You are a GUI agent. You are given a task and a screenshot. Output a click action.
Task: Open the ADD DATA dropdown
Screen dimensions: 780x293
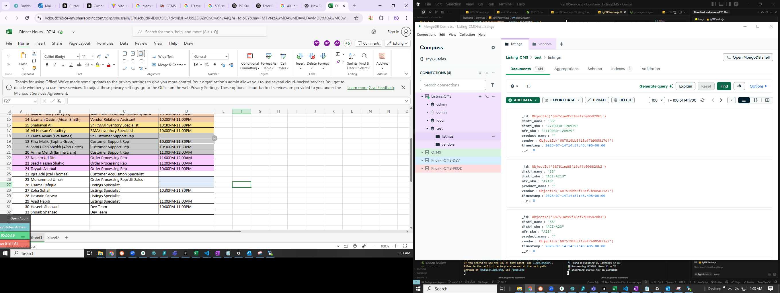point(523,100)
